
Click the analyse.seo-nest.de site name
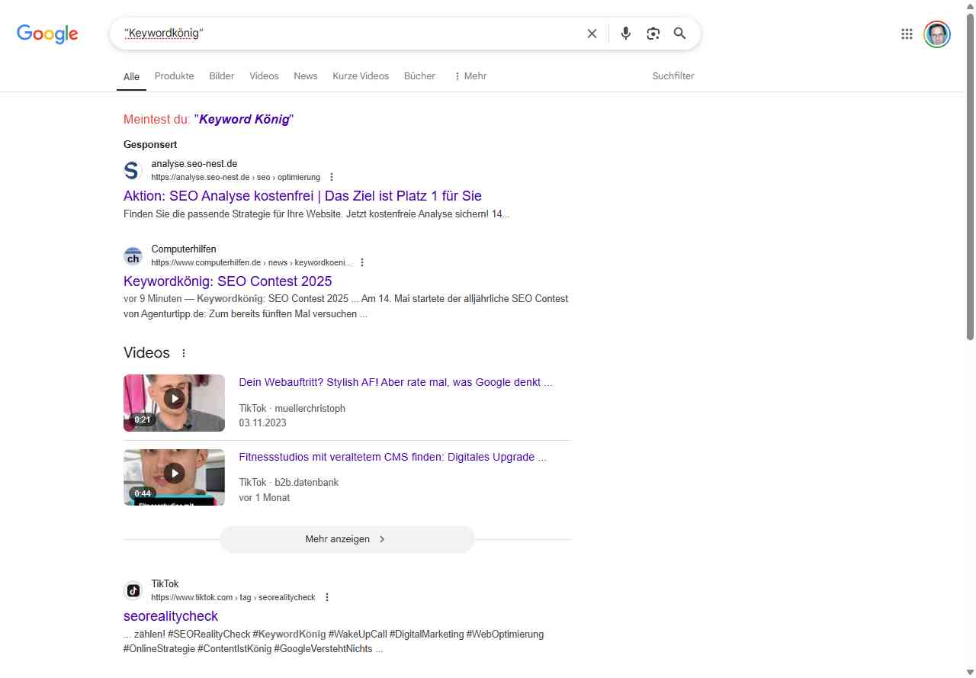pos(194,164)
